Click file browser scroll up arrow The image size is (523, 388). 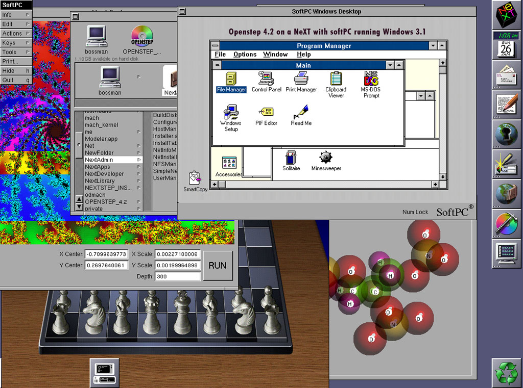[x=79, y=199]
